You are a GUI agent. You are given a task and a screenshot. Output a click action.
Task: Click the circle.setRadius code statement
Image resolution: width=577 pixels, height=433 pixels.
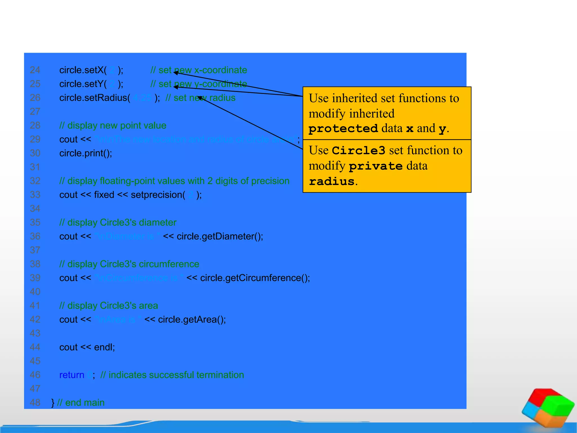[x=109, y=98]
